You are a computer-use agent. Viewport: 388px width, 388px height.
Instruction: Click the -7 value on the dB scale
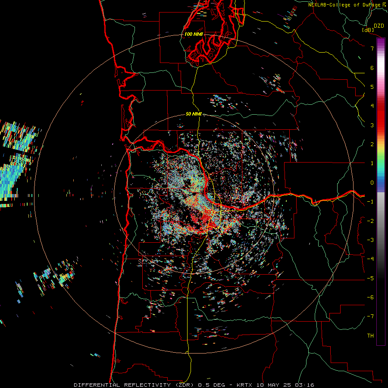[x=370, y=316]
